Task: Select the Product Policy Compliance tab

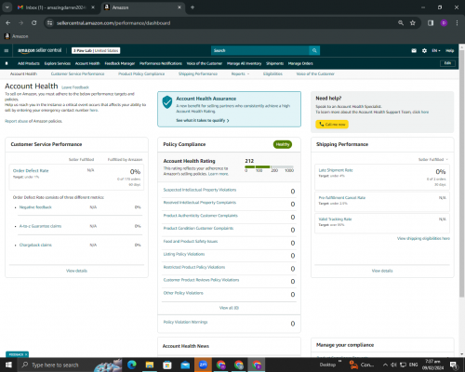Action: tap(141, 73)
